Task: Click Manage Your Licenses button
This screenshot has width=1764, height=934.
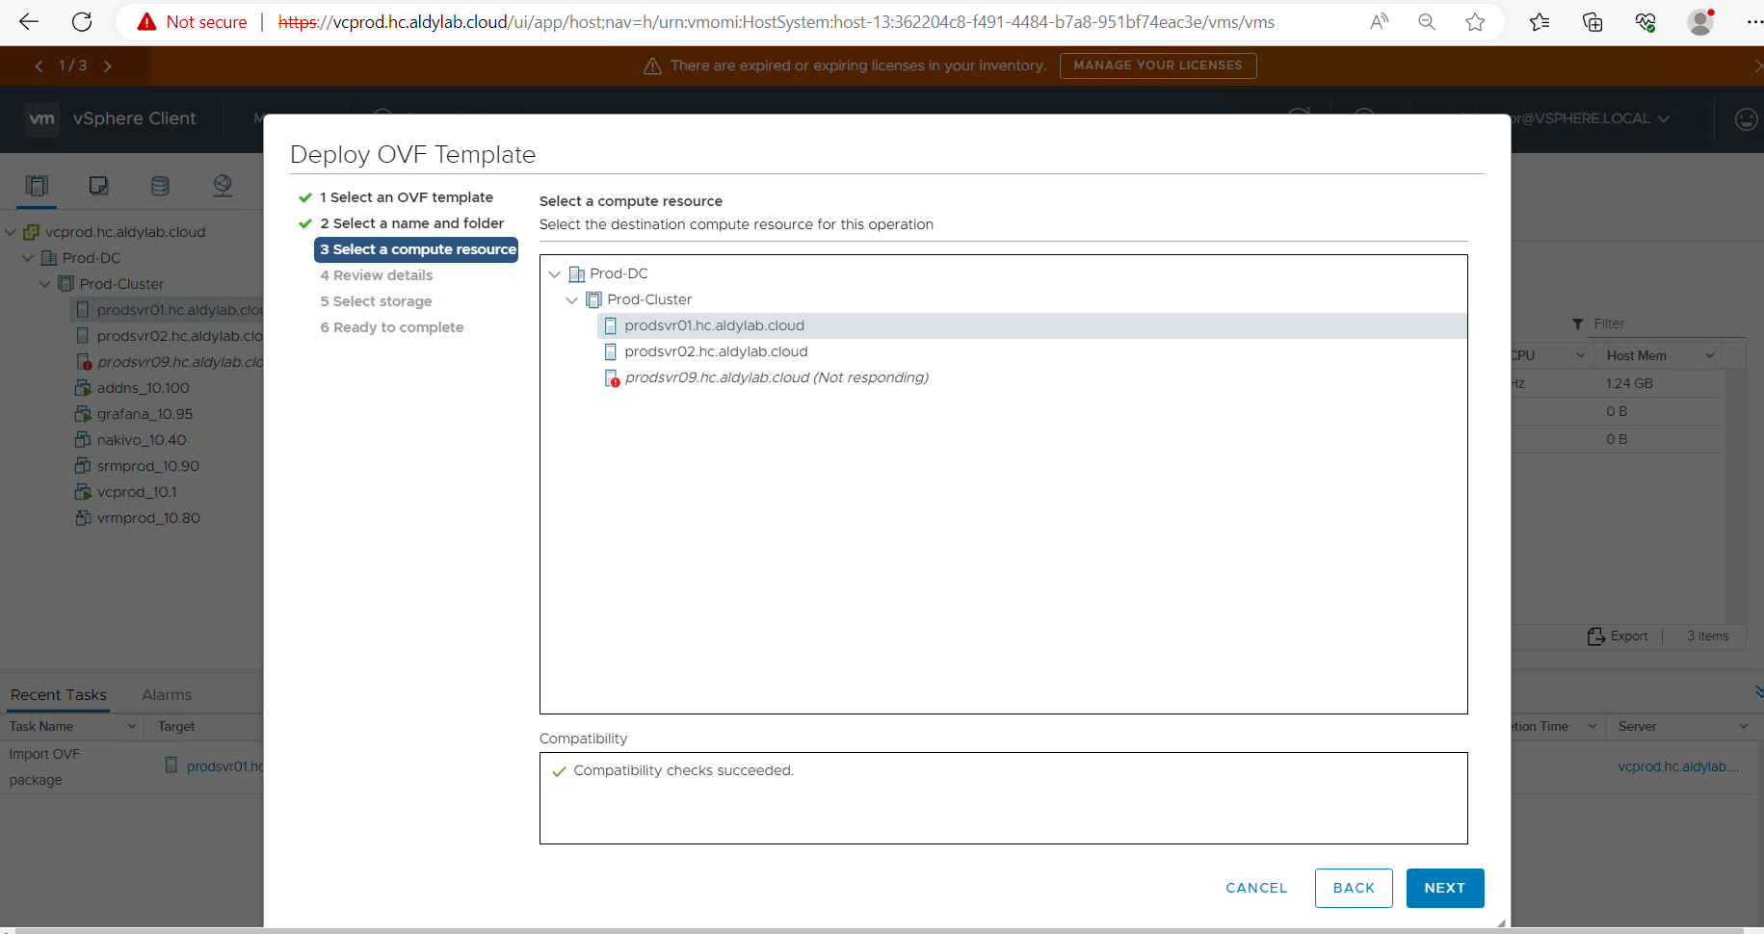Action: (x=1157, y=65)
